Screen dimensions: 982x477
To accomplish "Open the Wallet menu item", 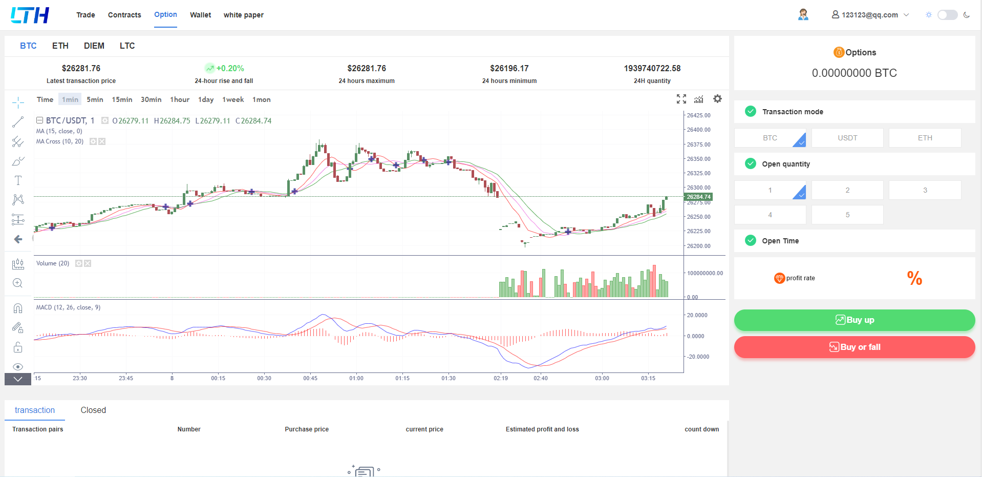I will click(200, 15).
